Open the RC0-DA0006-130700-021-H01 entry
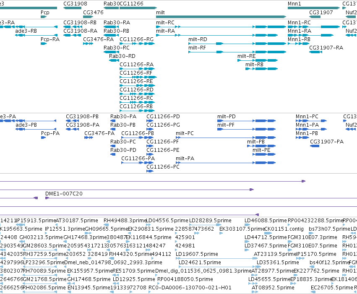357x294 pixels. (x=190, y=288)
